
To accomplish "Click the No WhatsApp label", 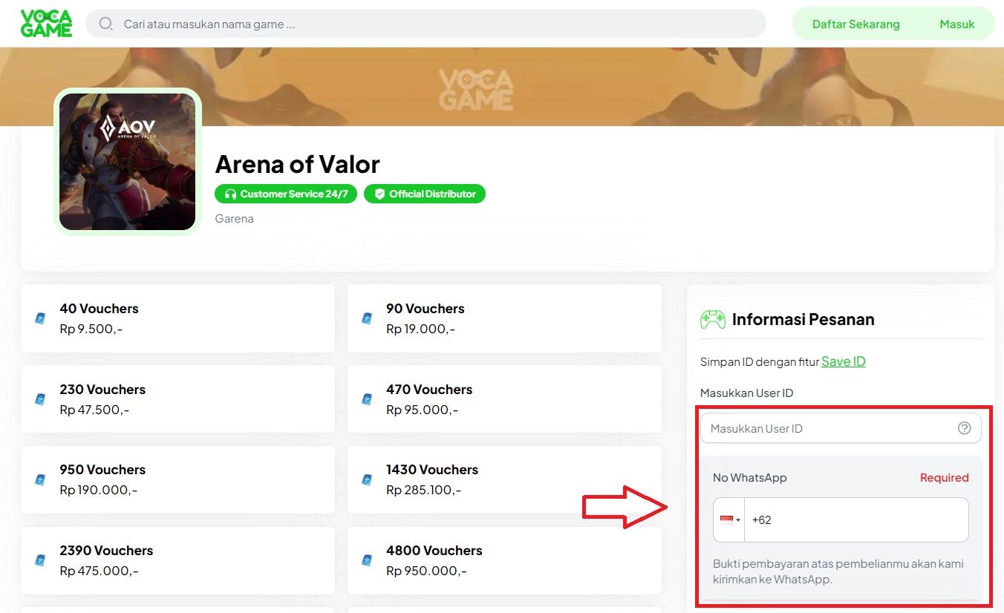I will pyautogui.click(x=750, y=477).
